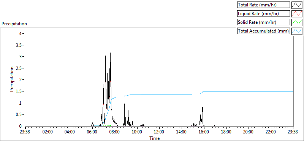Click the 14:00 time axis label

click(x=182, y=132)
